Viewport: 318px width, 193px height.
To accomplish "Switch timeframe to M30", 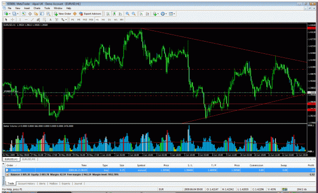I will (91, 20).
